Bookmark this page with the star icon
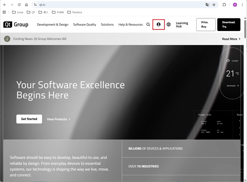The image size is (247, 182). pyautogui.click(x=214, y=5)
